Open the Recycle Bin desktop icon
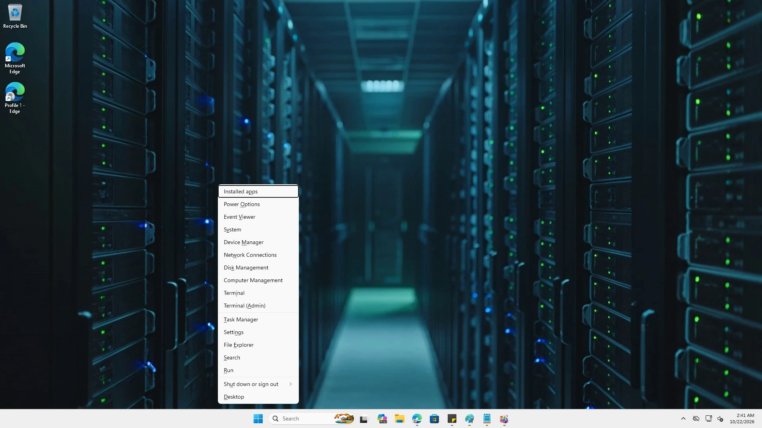The image size is (762, 428). (15, 16)
